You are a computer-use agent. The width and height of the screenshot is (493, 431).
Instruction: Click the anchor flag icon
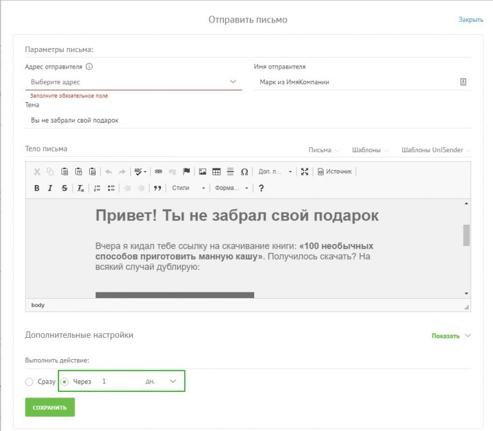click(187, 172)
